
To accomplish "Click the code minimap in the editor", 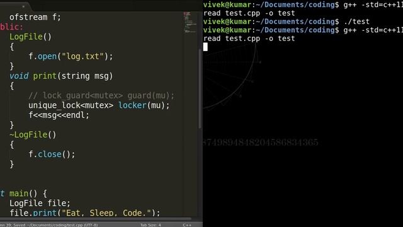I will [x=190, y=23].
